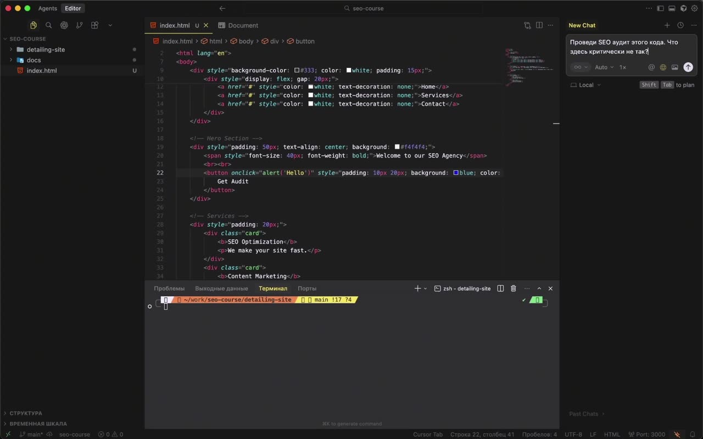Open the ChatGPT extension icon in sidebar
Viewport: 703px width, 439px height.
coord(64,25)
